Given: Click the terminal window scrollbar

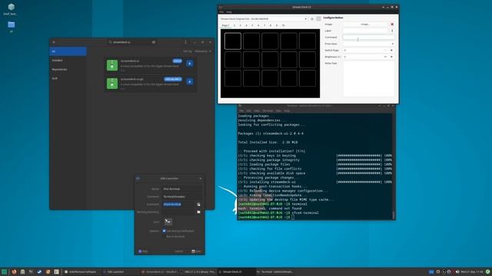Looking at the screenshot, I should (394, 166).
